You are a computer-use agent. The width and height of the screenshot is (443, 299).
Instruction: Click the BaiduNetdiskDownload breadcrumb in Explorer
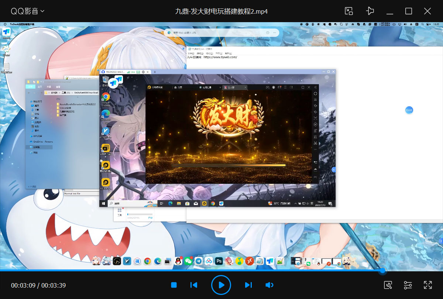pyautogui.click(x=86, y=93)
